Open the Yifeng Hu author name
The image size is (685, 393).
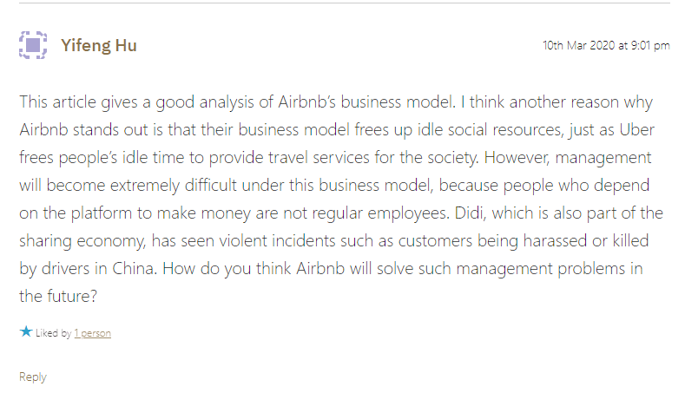(x=98, y=46)
